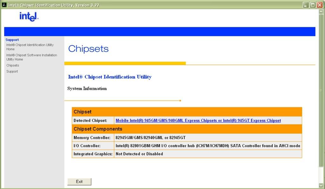Go to the Support link below Chipsets
The image size is (325, 189).
(x=12, y=71)
